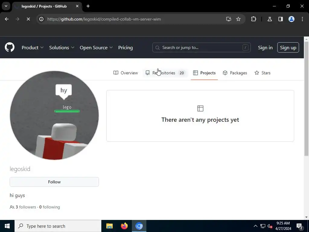Expand the Product menu
Image resolution: width=309 pixels, height=232 pixels.
click(33, 47)
